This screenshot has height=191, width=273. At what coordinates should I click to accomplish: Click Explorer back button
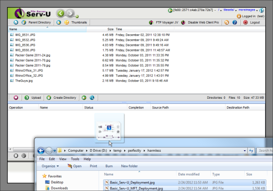coord(41,151)
